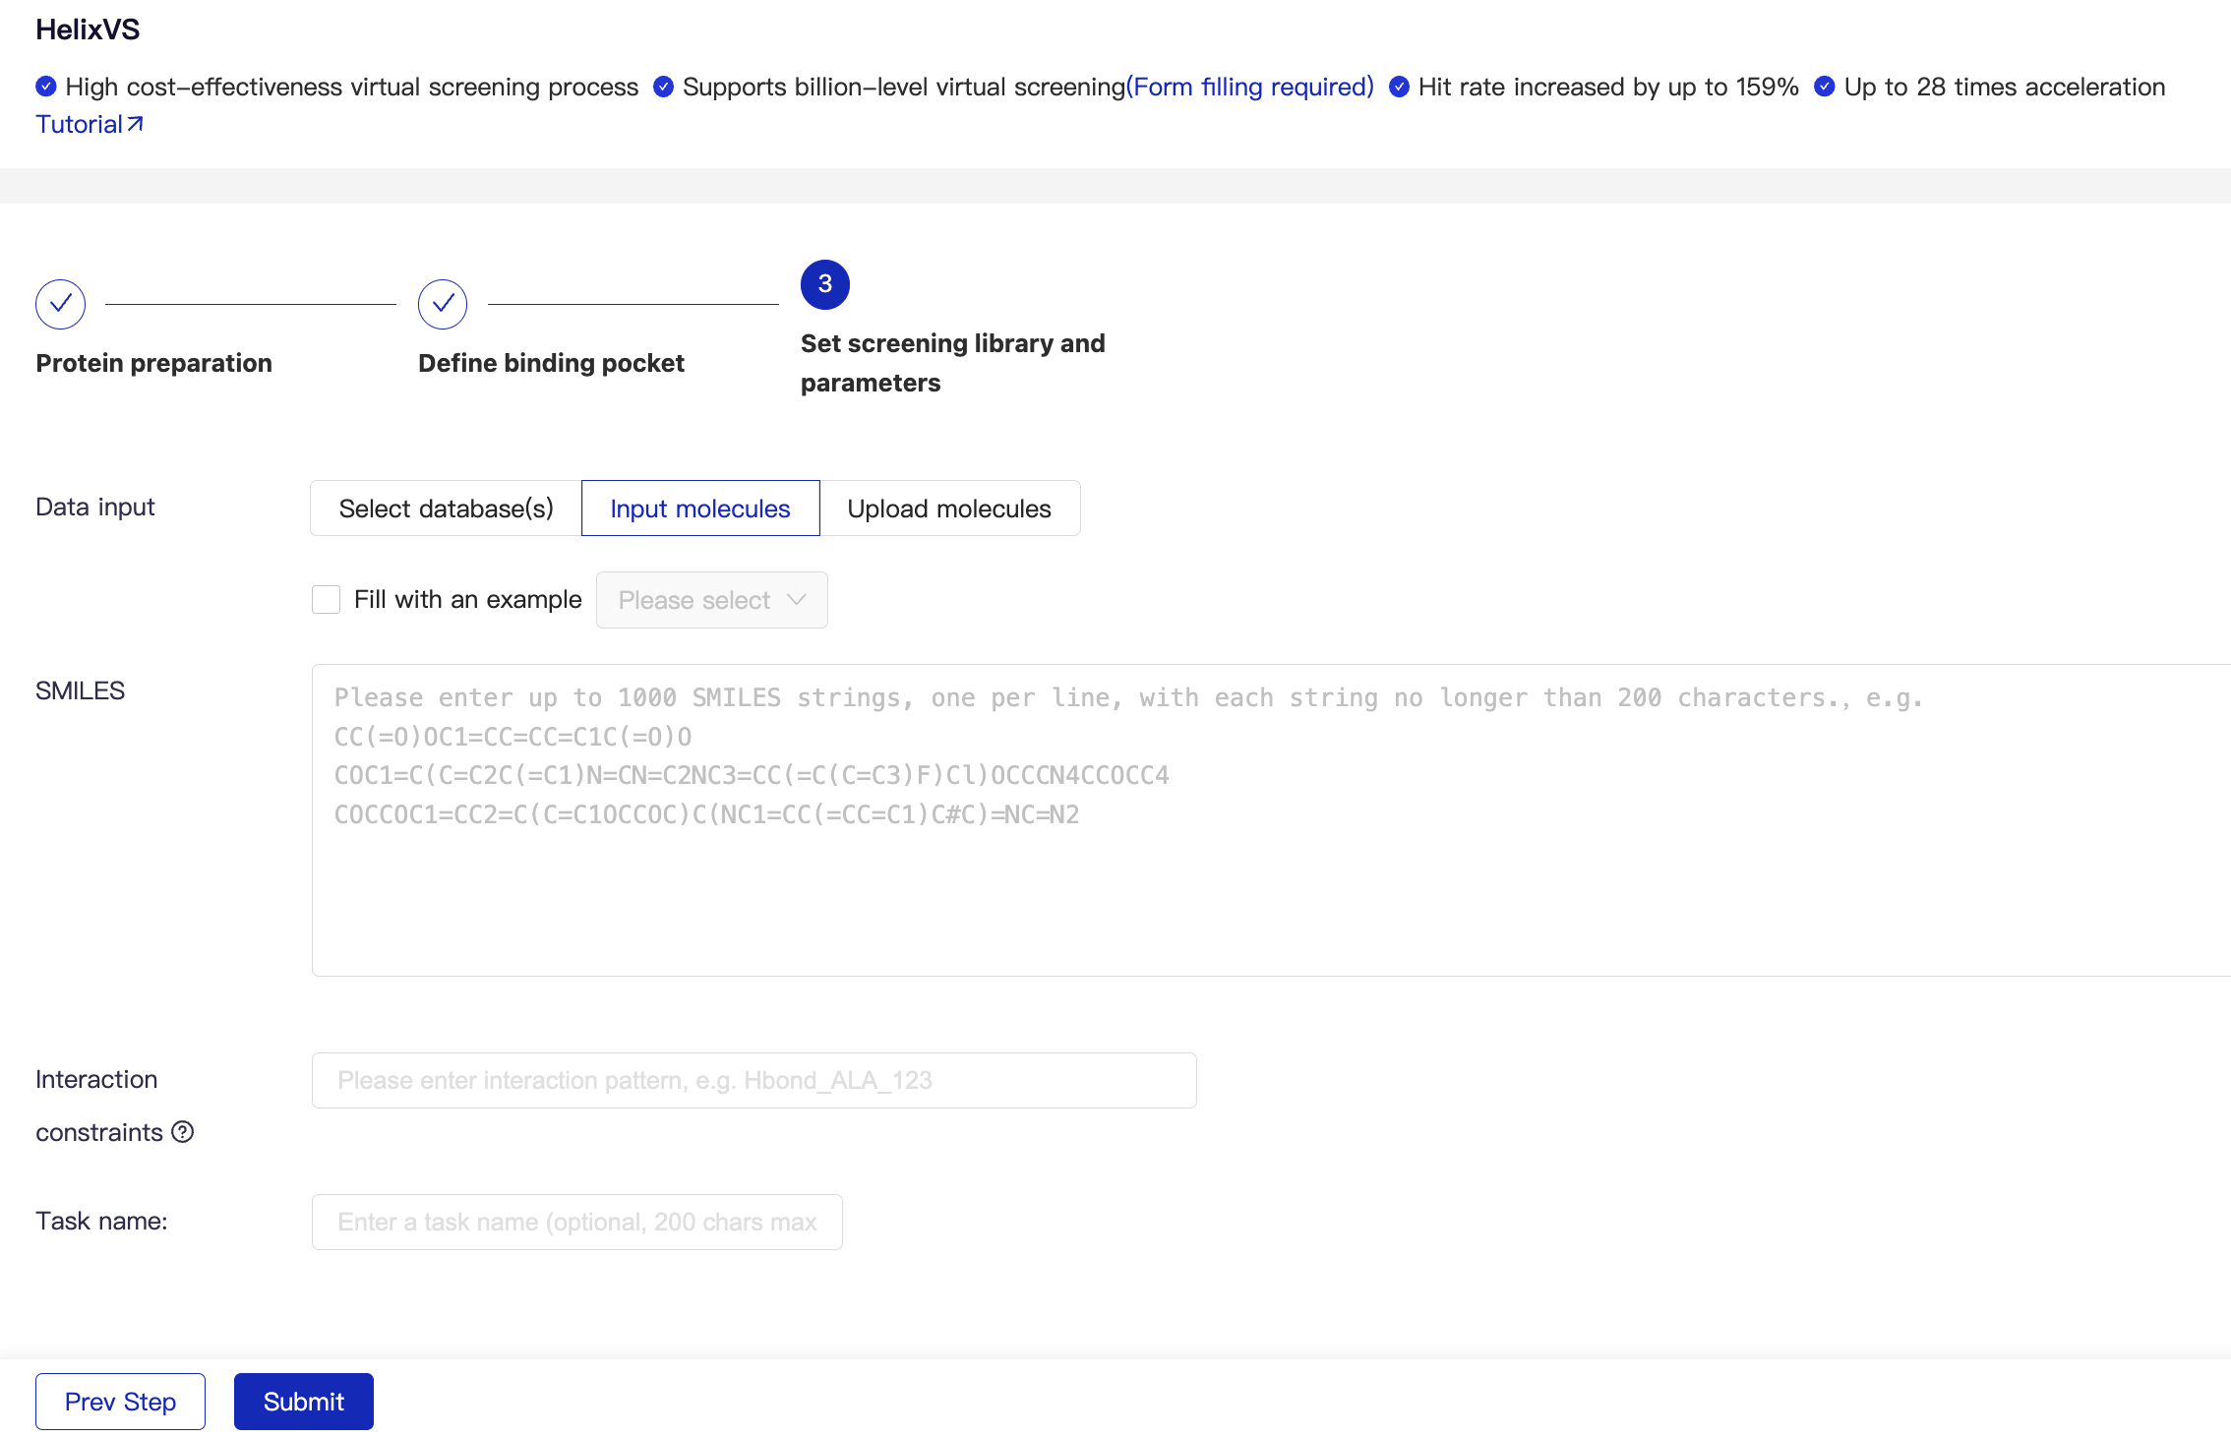Click the checkmark icon before High cost-effectiveness
The image size is (2231, 1438).
pyautogui.click(x=46, y=87)
